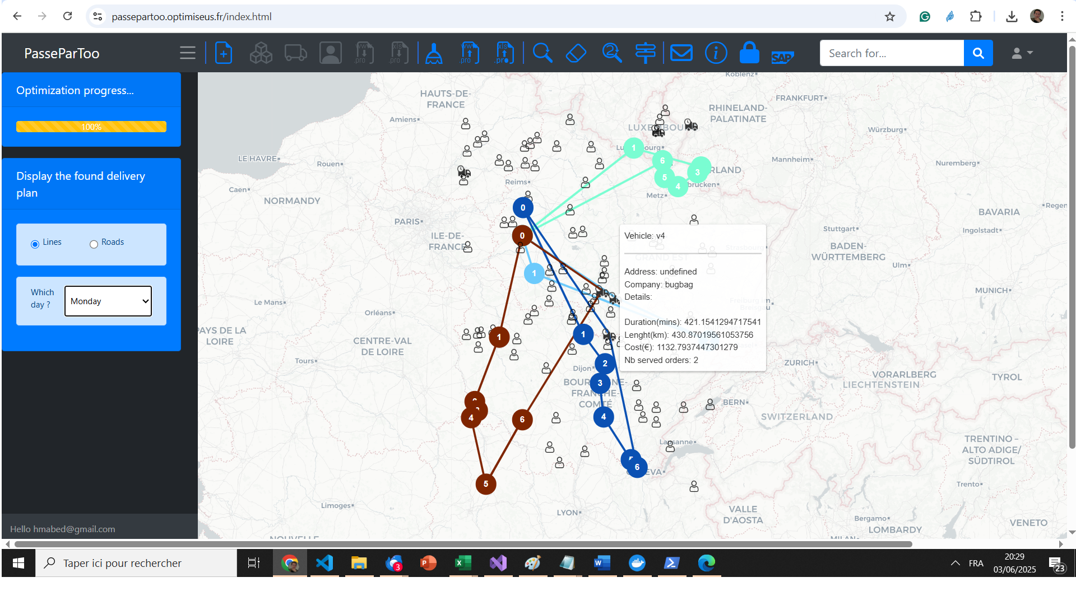Viewport: 1076px width, 605px height.
Task: Open the envelope mail icon
Action: pyautogui.click(x=681, y=53)
